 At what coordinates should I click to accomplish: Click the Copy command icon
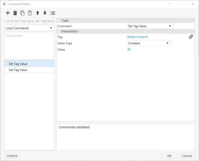(x=22, y=13)
